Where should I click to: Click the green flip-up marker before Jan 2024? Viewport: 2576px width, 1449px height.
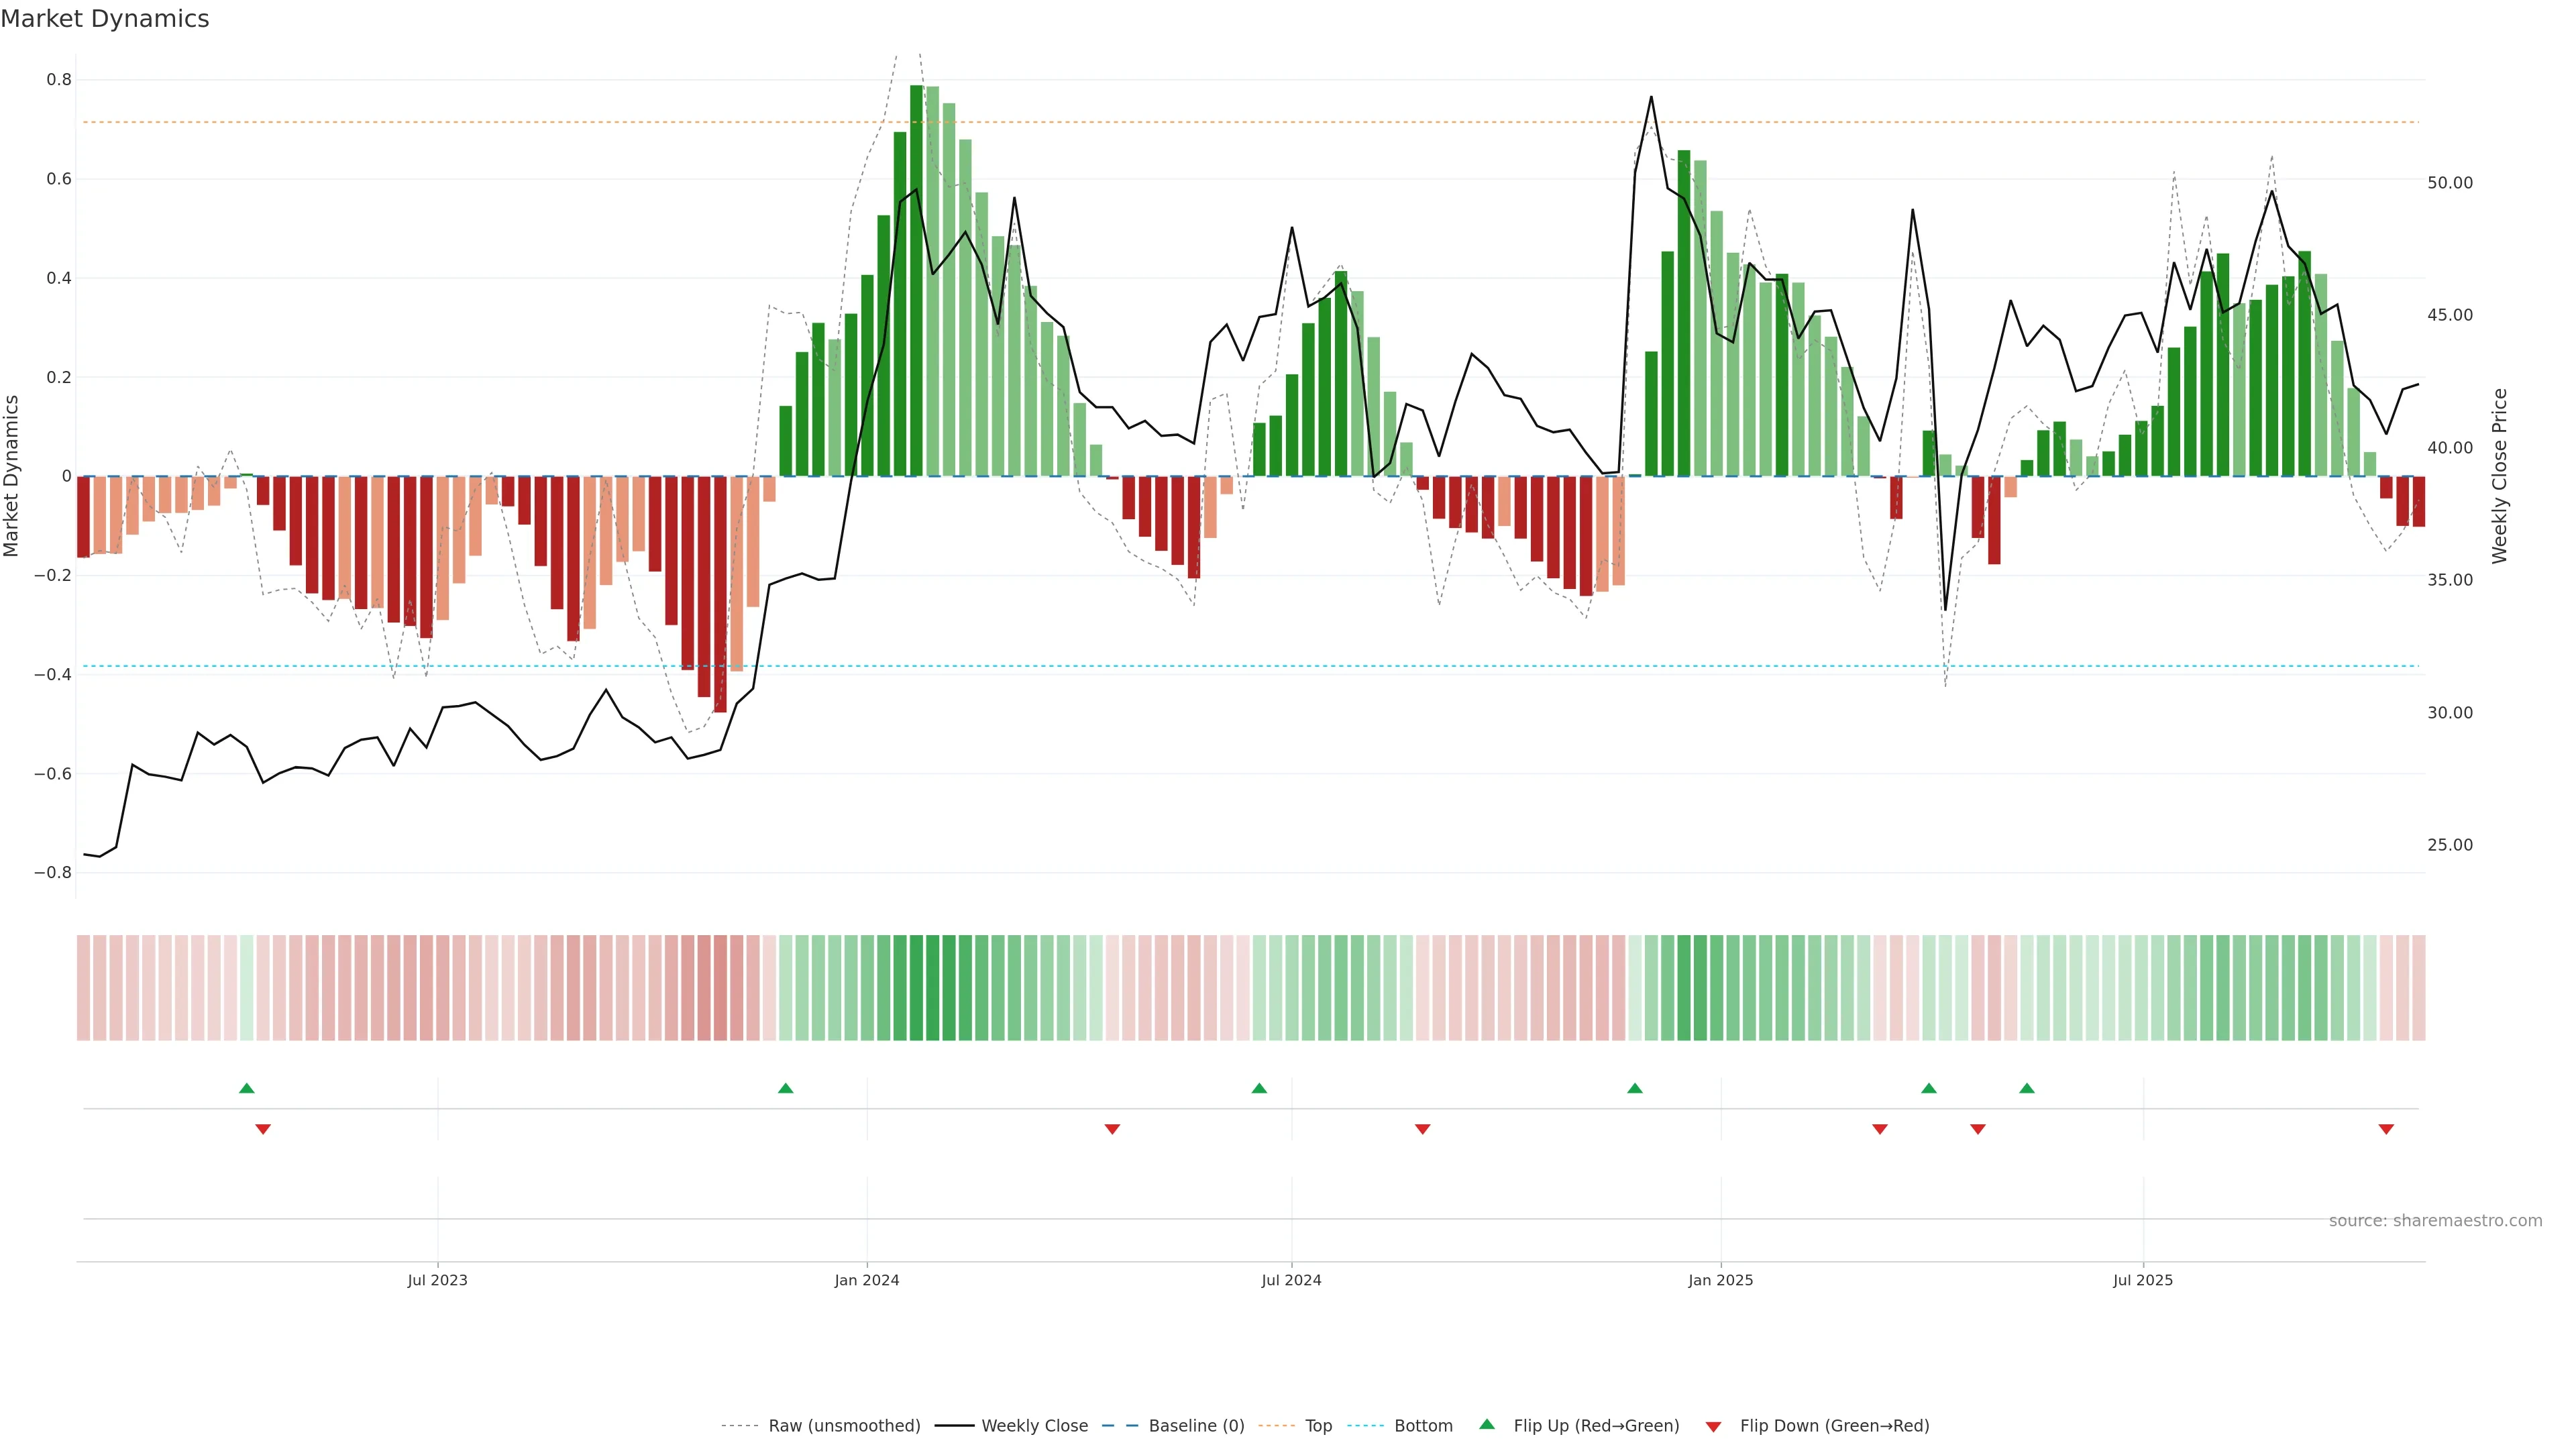[x=785, y=1088]
